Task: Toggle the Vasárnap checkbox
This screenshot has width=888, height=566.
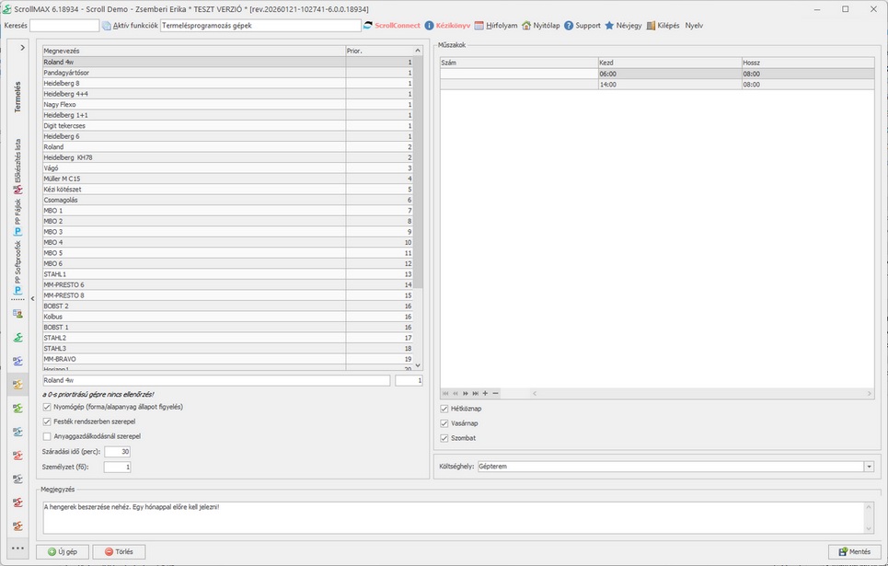Action: pyautogui.click(x=445, y=423)
